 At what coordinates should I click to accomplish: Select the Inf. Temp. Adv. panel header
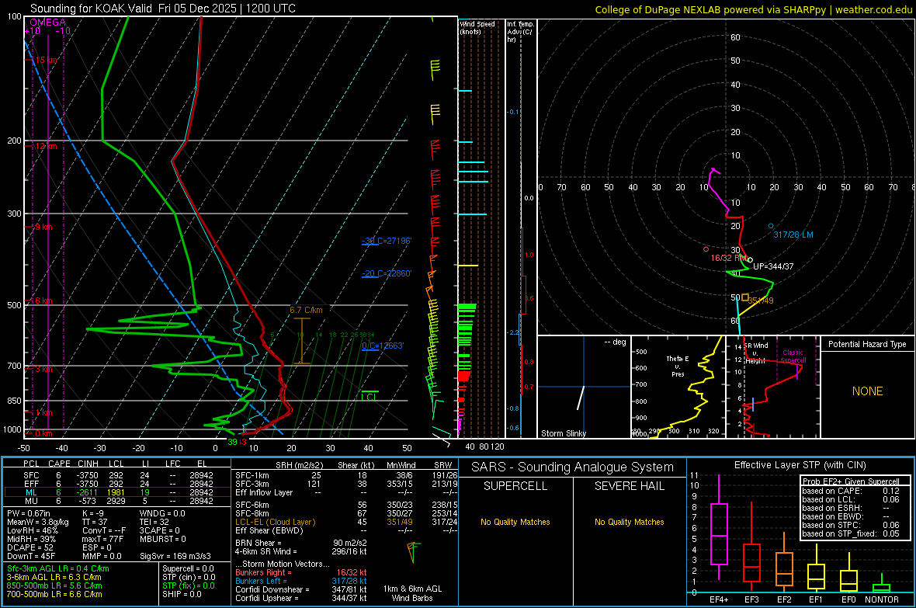tap(520, 32)
